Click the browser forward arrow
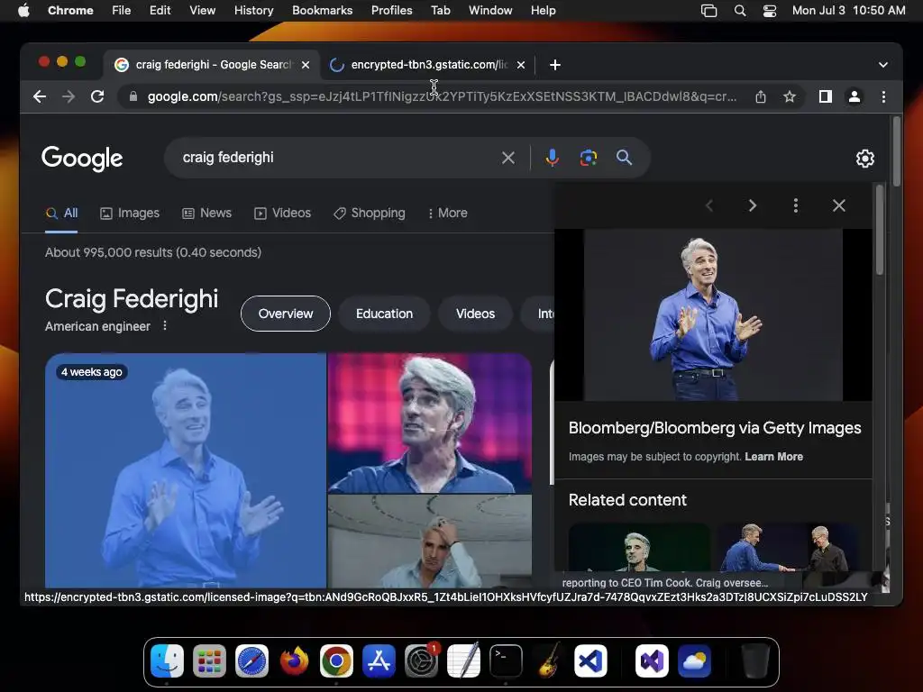 click(x=69, y=96)
